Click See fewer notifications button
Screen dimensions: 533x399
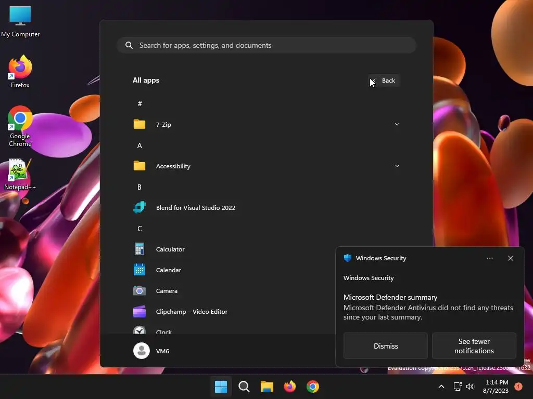[474, 345]
